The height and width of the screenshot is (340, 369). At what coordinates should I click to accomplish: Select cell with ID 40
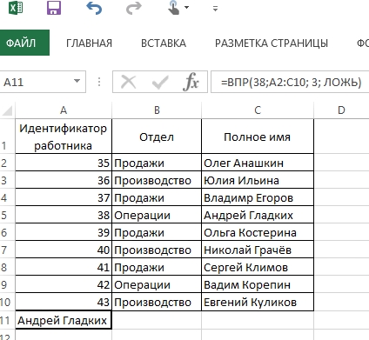tap(64, 250)
